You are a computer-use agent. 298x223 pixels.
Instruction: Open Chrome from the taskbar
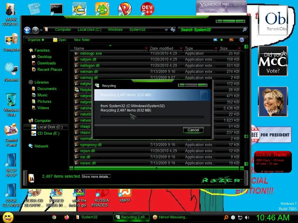coord(54,217)
